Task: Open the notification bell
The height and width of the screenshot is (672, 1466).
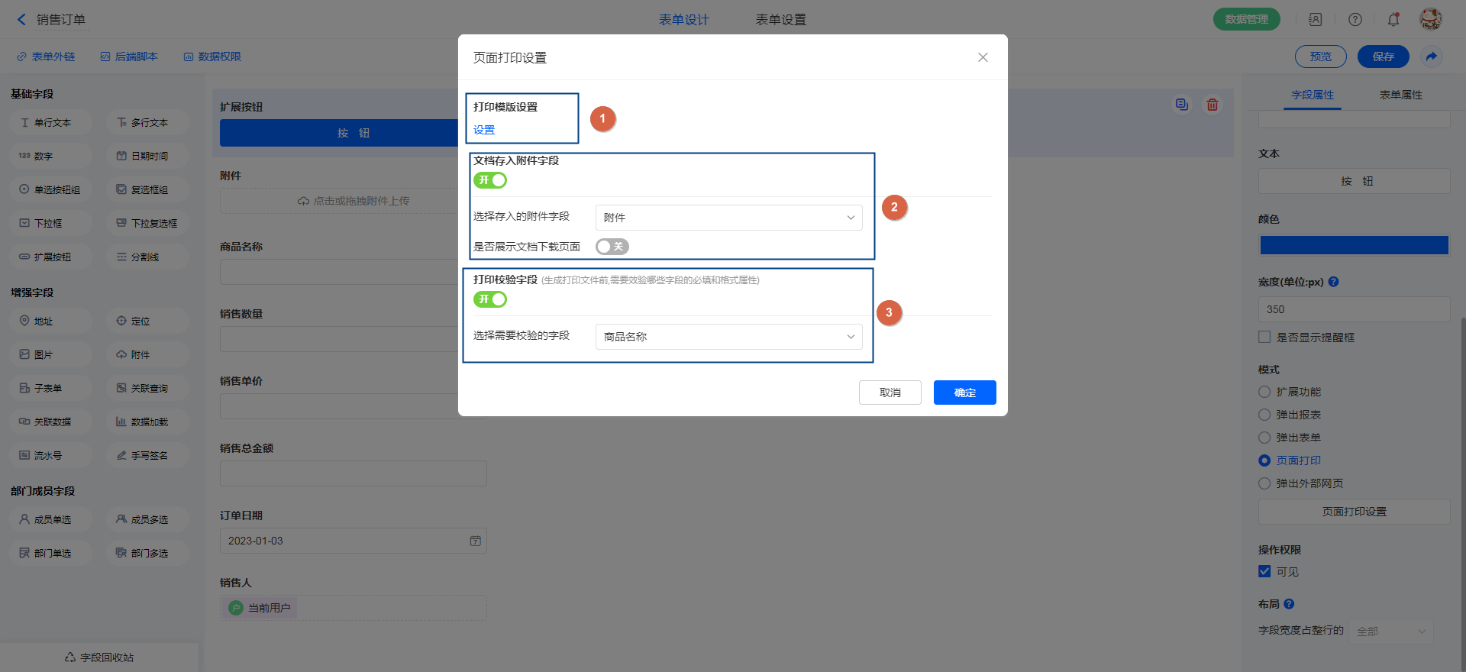Action: 1393,20
